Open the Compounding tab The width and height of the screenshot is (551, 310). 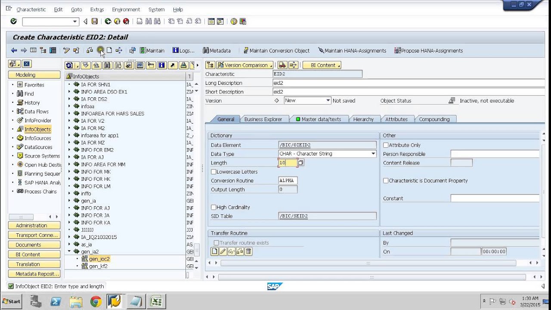click(x=434, y=119)
